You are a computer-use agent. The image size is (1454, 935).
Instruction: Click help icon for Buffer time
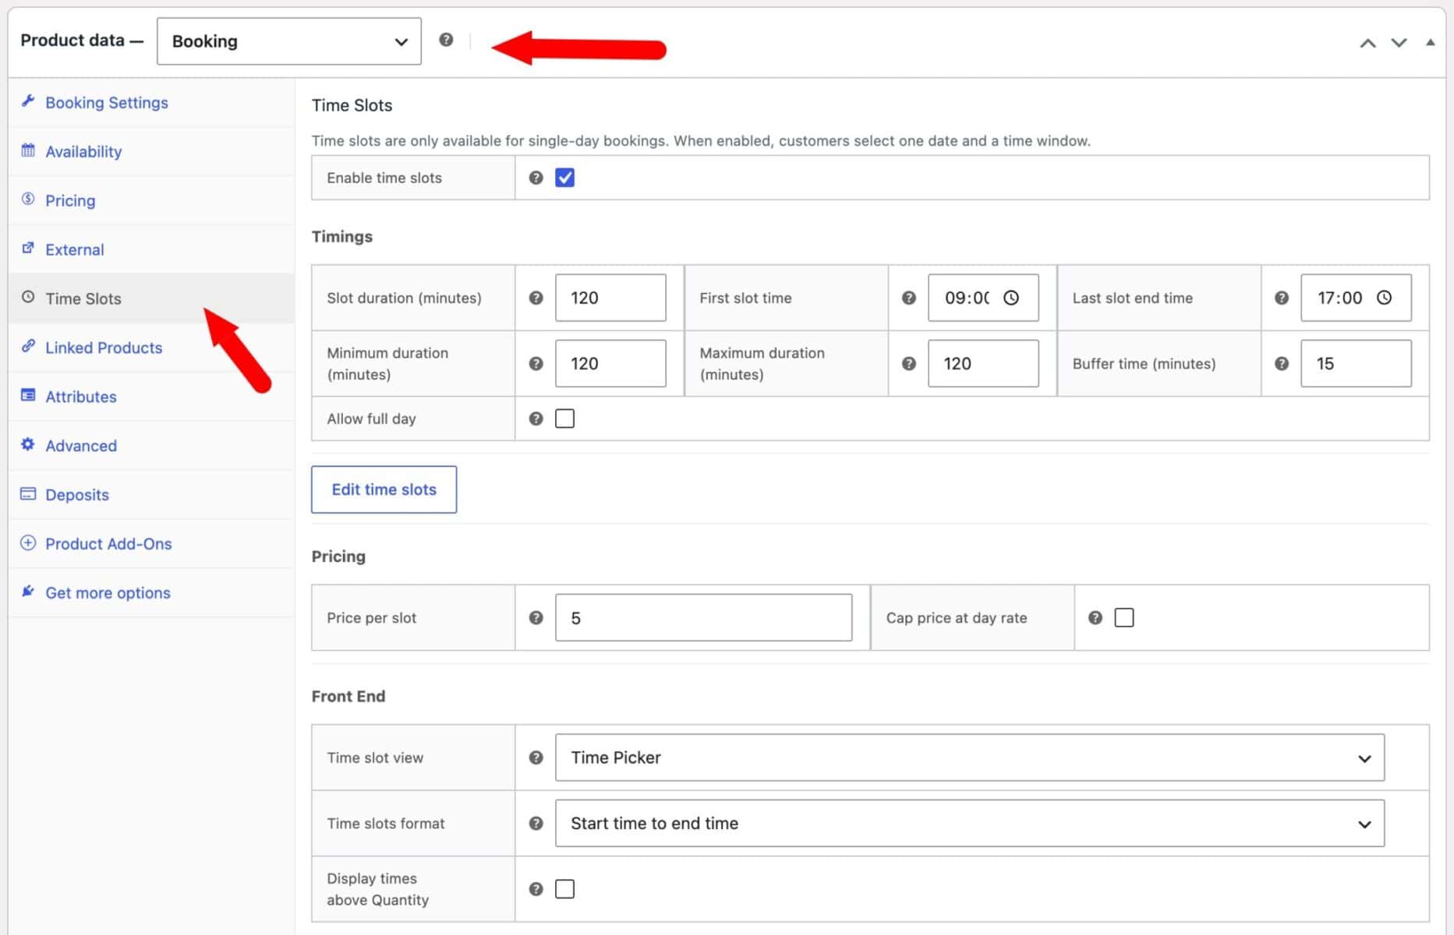[1281, 363]
